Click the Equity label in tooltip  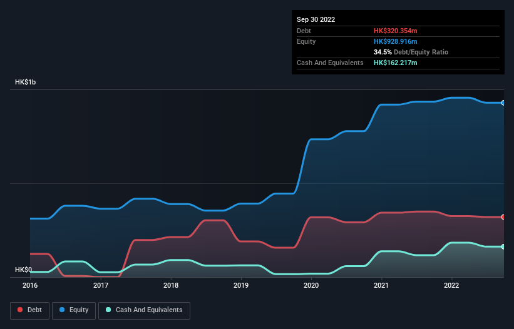pos(306,41)
